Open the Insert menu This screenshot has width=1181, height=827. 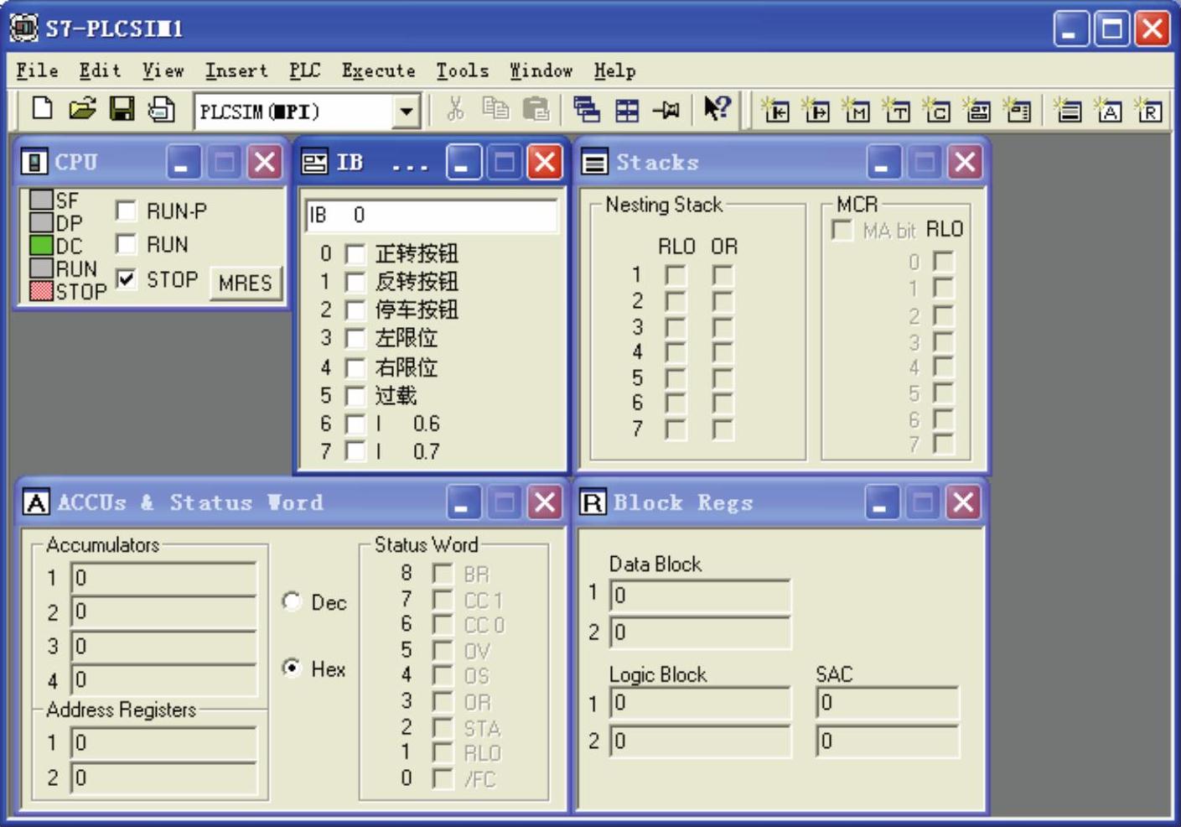point(236,70)
